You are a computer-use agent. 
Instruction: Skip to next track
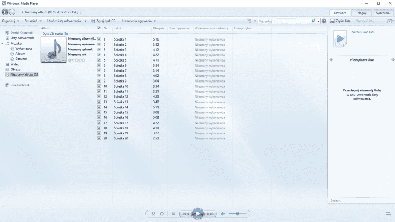(210, 214)
